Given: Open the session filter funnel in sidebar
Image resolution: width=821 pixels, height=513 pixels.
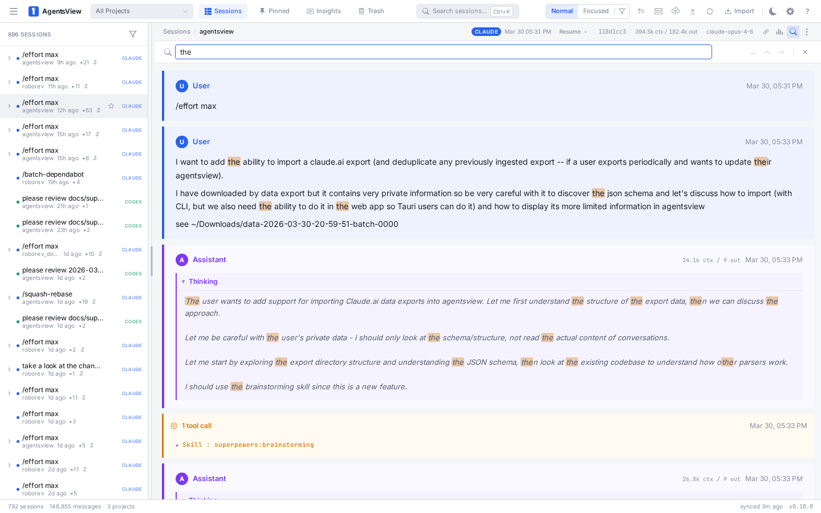Looking at the screenshot, I should [x=133, y=34].
